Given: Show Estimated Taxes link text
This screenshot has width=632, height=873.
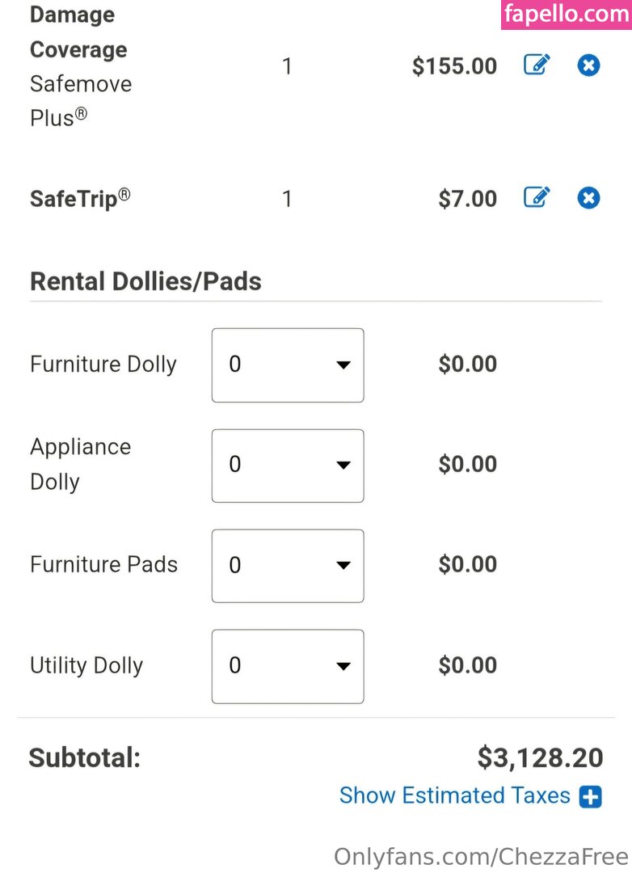Looking at the screenshot, I should pos(455,795).
